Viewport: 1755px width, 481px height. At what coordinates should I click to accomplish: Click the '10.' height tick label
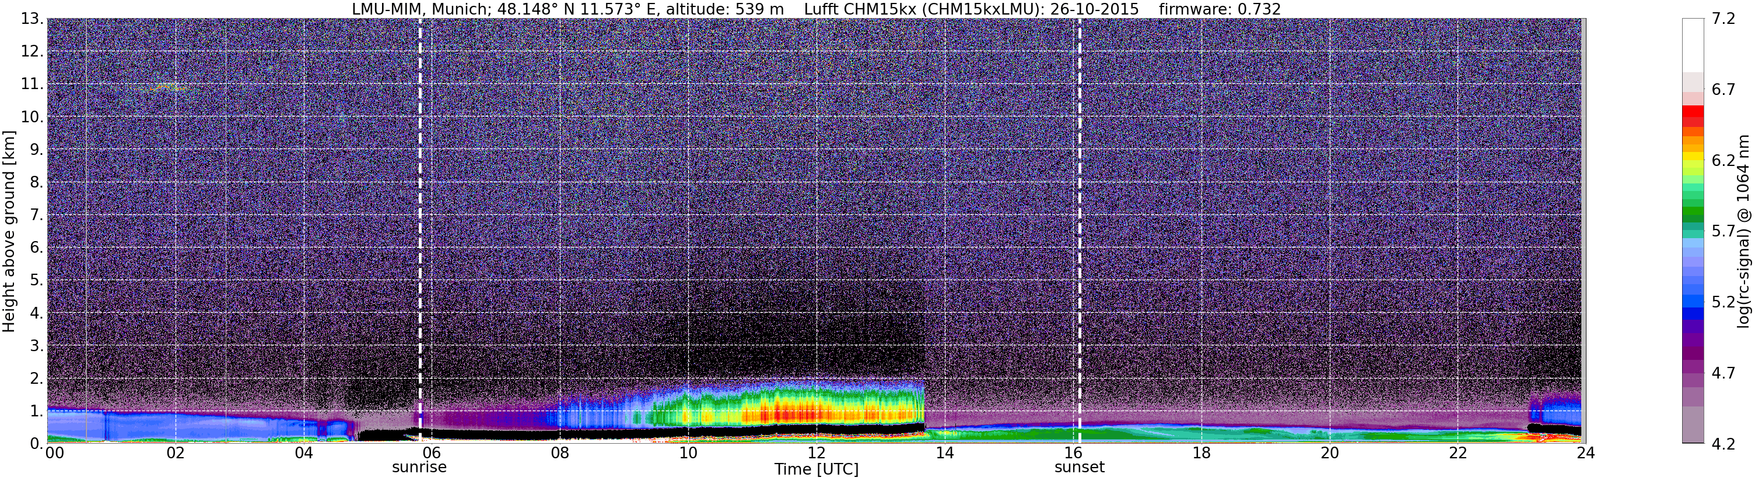point(32,117)
